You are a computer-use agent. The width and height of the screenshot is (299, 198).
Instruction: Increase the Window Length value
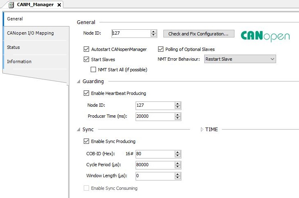[178, 174]
